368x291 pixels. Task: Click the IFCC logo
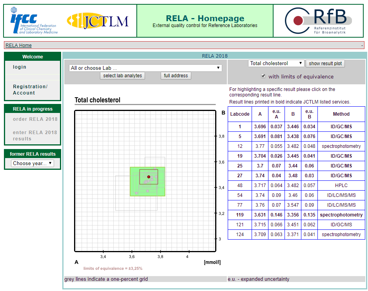(34, 20)
